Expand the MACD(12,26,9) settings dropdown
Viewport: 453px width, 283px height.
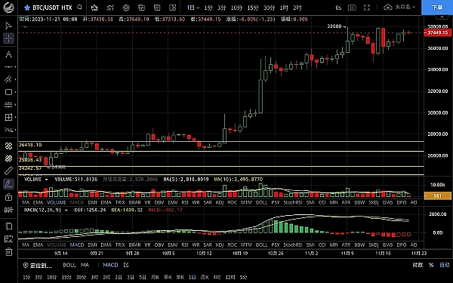[x=66, y=211]
